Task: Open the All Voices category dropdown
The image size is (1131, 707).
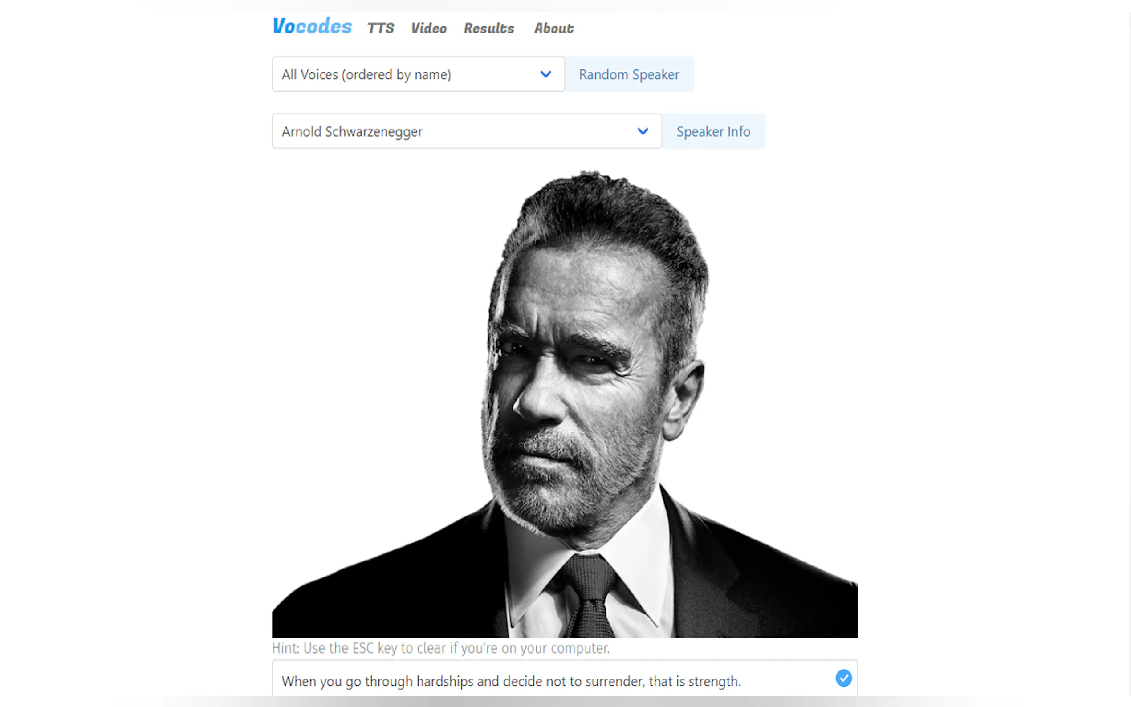Action: pyautogui.click(x=418, y=74)
